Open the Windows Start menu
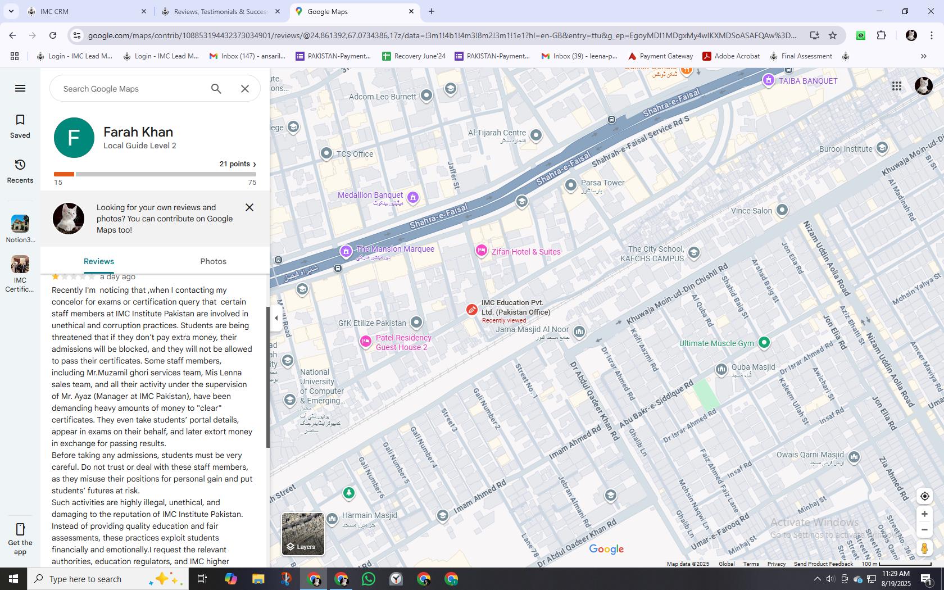This screenshot has height=590, width=944. 13,579
